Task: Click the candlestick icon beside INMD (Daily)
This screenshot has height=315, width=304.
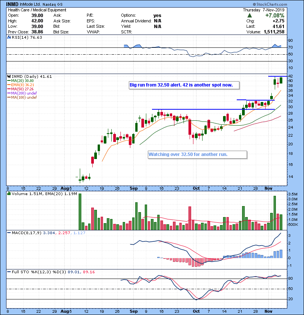Action: click(x=9, y=76)
